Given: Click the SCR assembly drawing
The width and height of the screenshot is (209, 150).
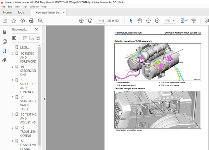Looking at the screenshot, I should pyautogui.click(x=157, y=62).
